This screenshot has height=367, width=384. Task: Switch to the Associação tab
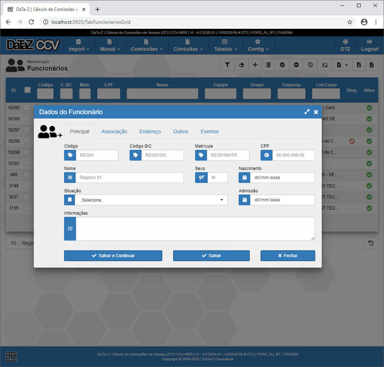click(x=114, y=131)
